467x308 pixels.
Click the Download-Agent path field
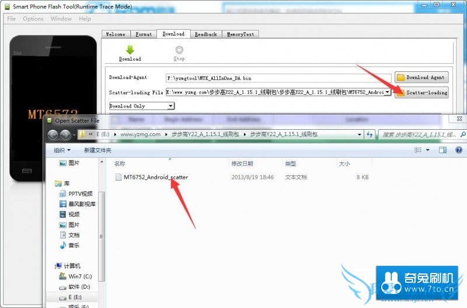278,78
